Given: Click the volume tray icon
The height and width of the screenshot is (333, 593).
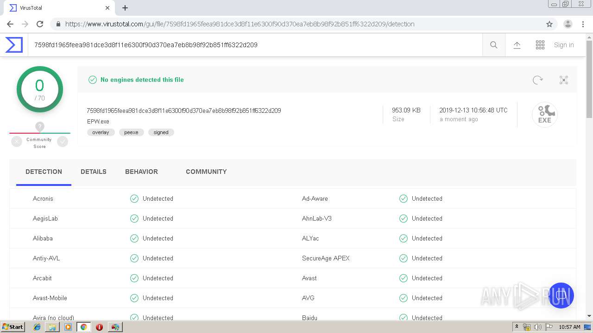Looking at the screenshot, I should click(x=537, y=327).
